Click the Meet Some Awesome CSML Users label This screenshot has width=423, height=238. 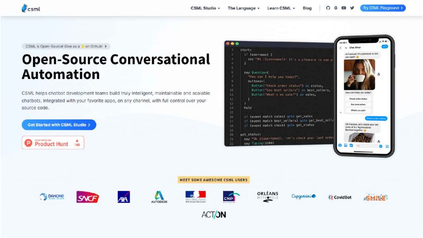(214, 180)
